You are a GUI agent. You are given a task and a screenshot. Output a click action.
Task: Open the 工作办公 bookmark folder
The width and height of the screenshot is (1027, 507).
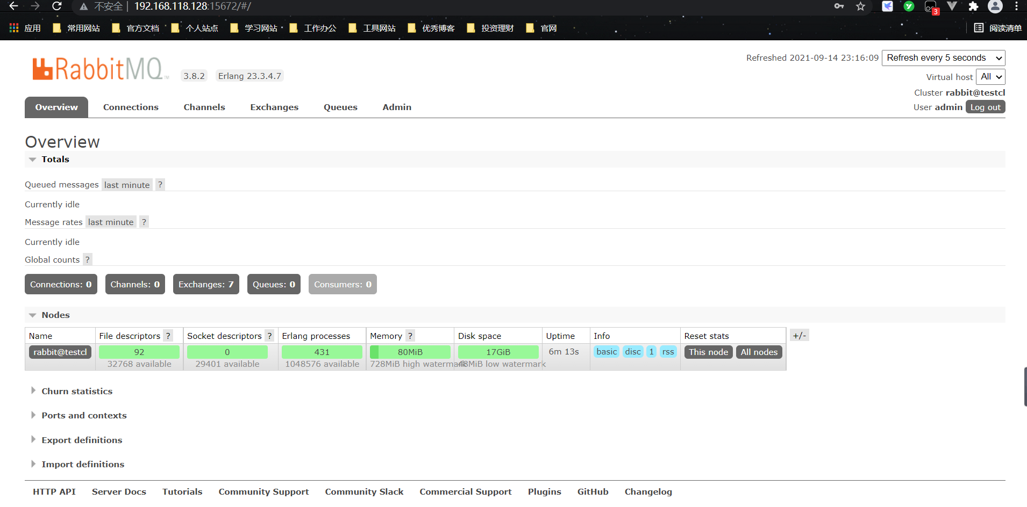click(313, 28)
